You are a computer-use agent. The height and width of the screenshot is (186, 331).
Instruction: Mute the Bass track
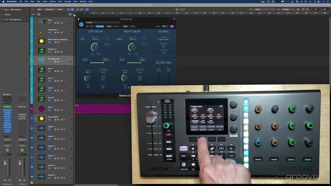tap(55, 23)
